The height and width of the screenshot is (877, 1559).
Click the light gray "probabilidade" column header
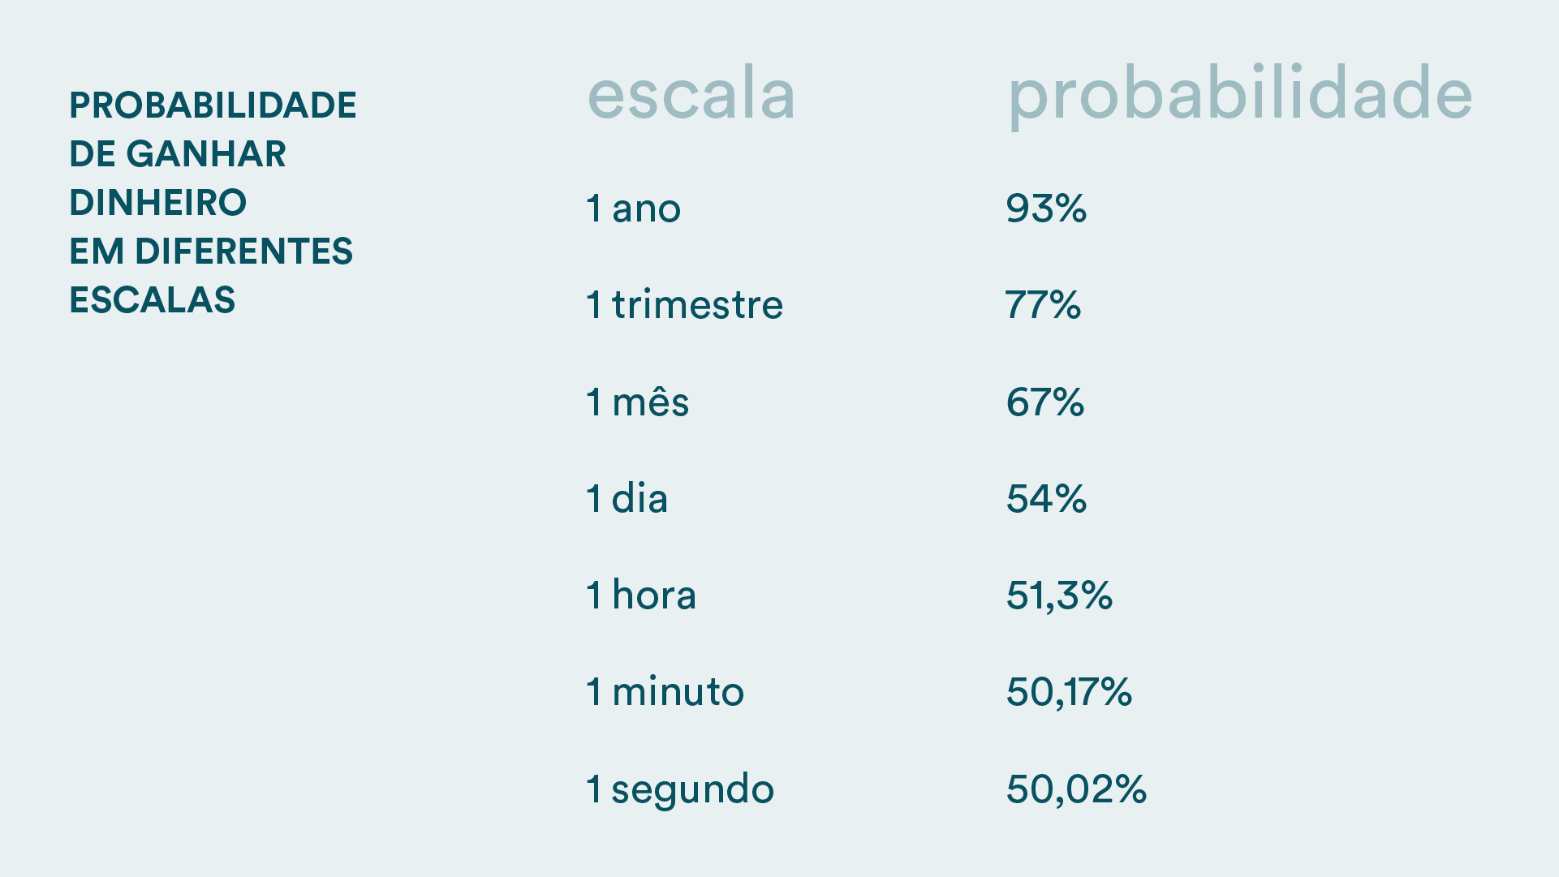point(1239,95)
